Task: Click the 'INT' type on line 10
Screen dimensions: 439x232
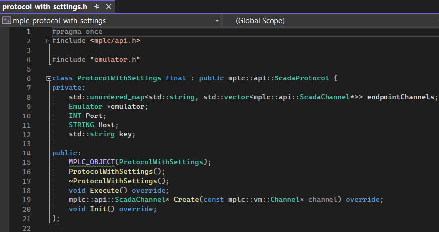Action: click(75, 116)
